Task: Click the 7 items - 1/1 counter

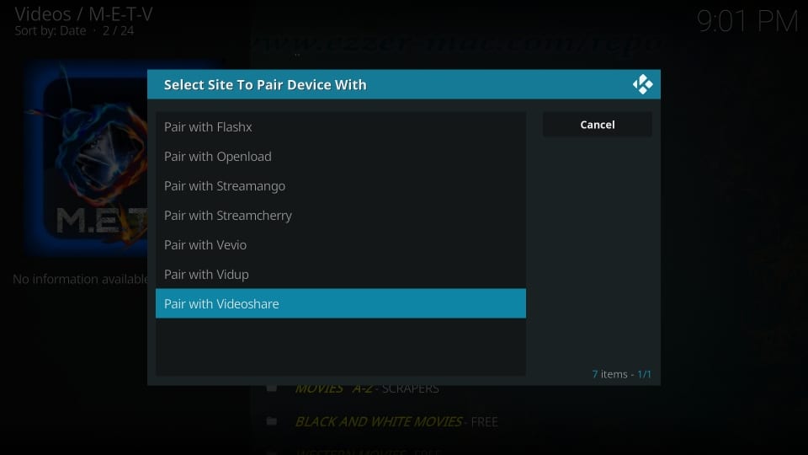Action: pyautogui.click(x=621, y=374)
